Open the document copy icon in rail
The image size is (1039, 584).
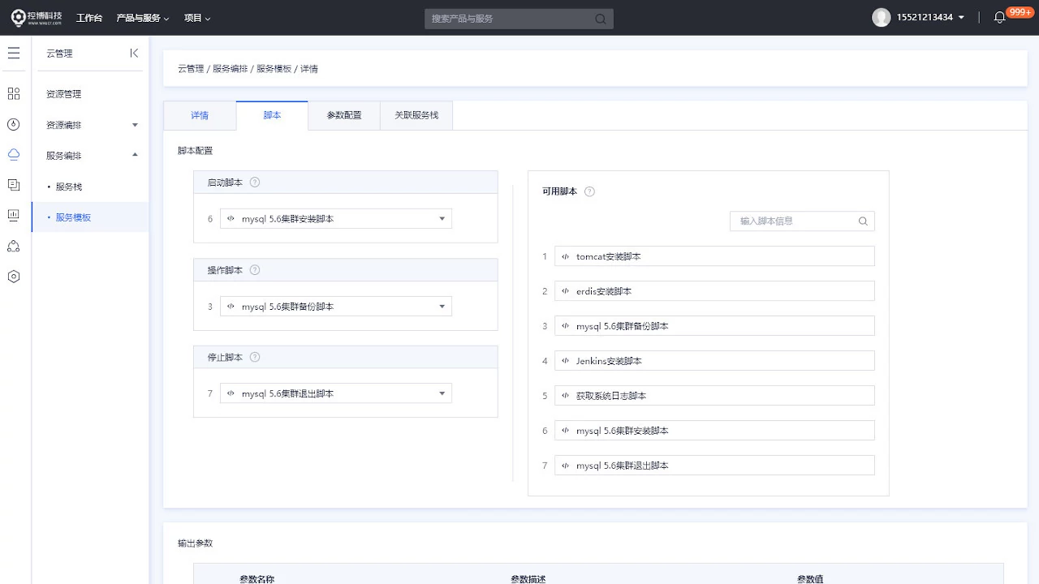[14, 185]
